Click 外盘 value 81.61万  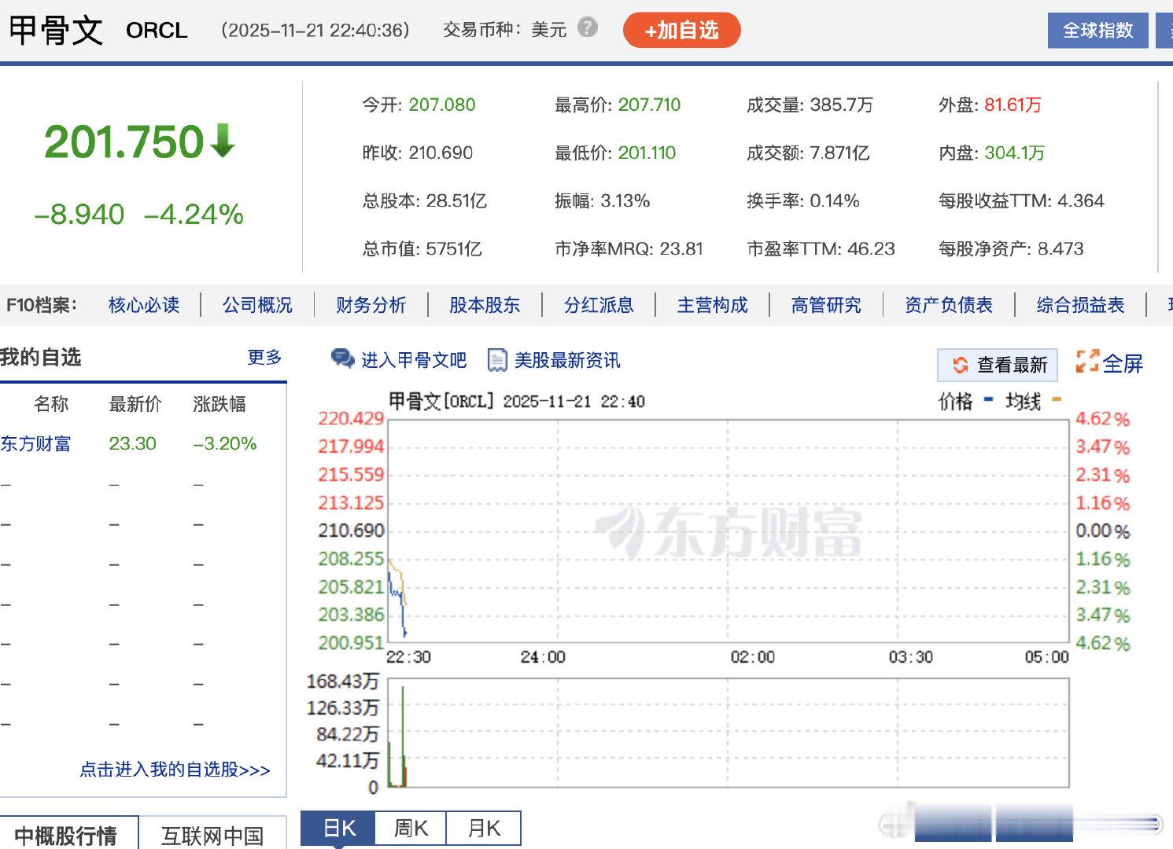coord(1013,105)
